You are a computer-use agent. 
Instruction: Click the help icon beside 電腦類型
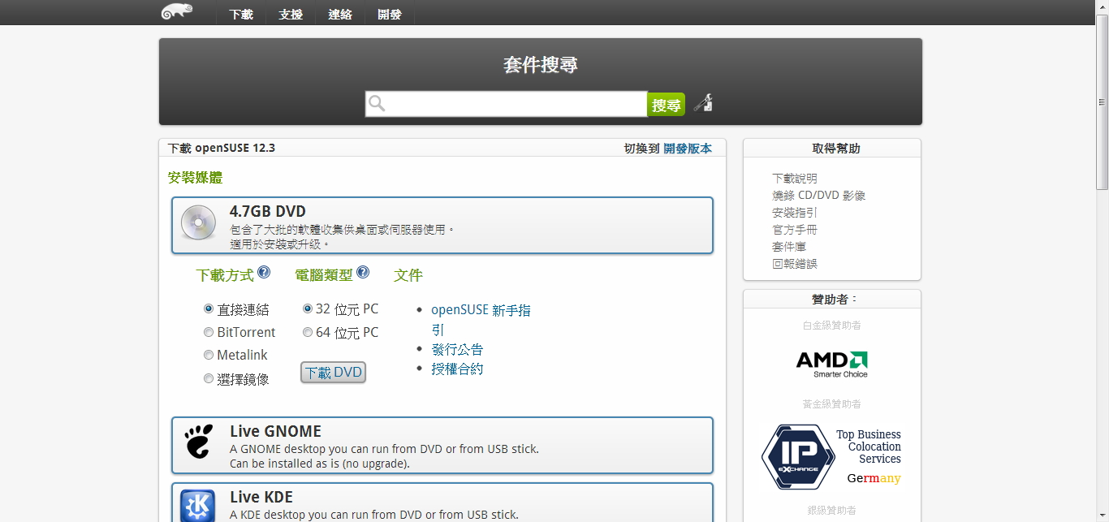click(363, 272)
